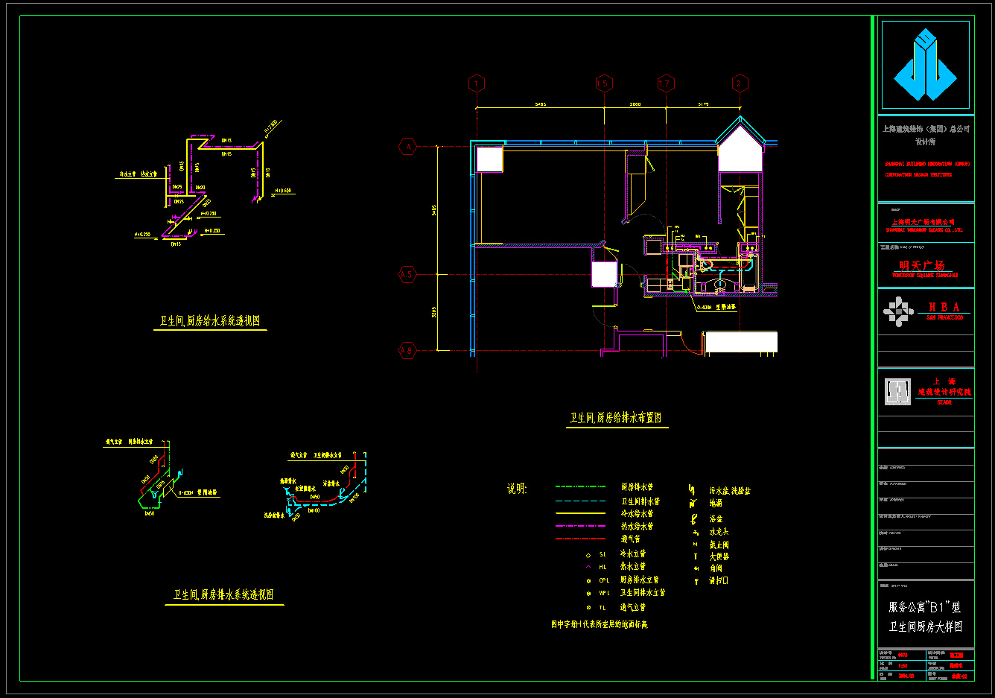Click the blue building logo in the title block

click(x=926, y=65)
